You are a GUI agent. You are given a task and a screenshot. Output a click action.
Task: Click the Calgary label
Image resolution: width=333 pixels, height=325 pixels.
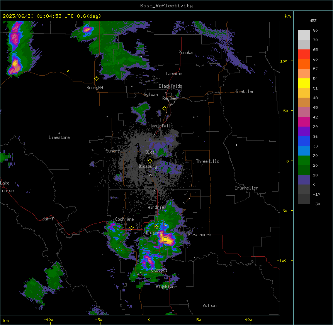[154, 233]
